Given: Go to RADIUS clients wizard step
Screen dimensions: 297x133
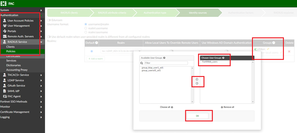Looking at the screenshot, I should pyautogui.click(x=69, y=13).
